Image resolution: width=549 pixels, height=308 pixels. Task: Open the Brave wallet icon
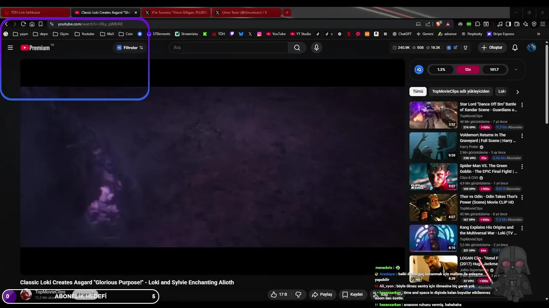(517, 24)
